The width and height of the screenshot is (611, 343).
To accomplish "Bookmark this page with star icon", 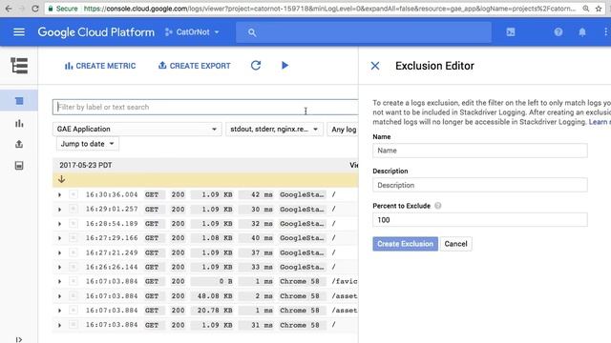I will coord(599,9).
